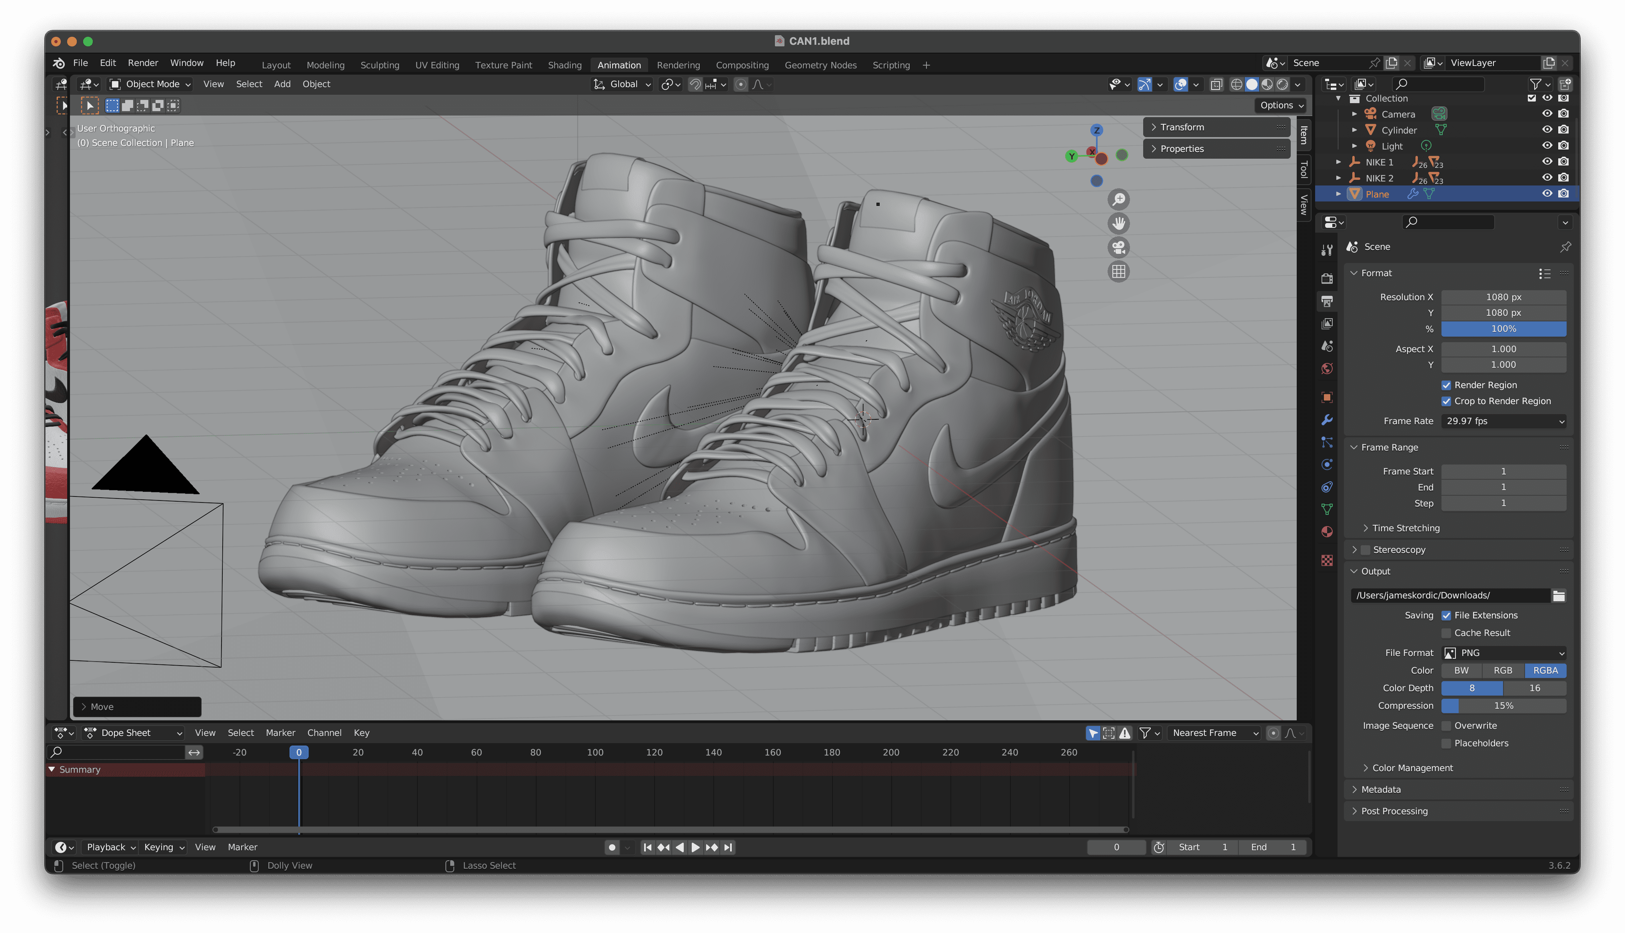This screenshot has width=1625, height=933.
Task: Switch to Shading workspace tab
Action: click(x=564, y=65)
